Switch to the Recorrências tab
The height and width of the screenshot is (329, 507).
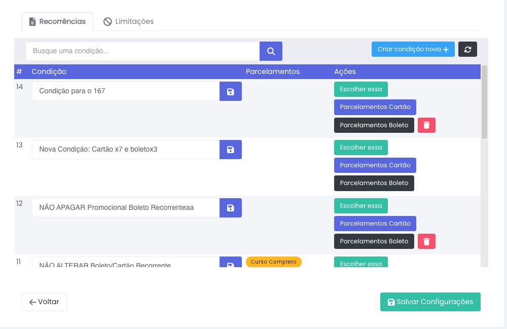point(57,21)
